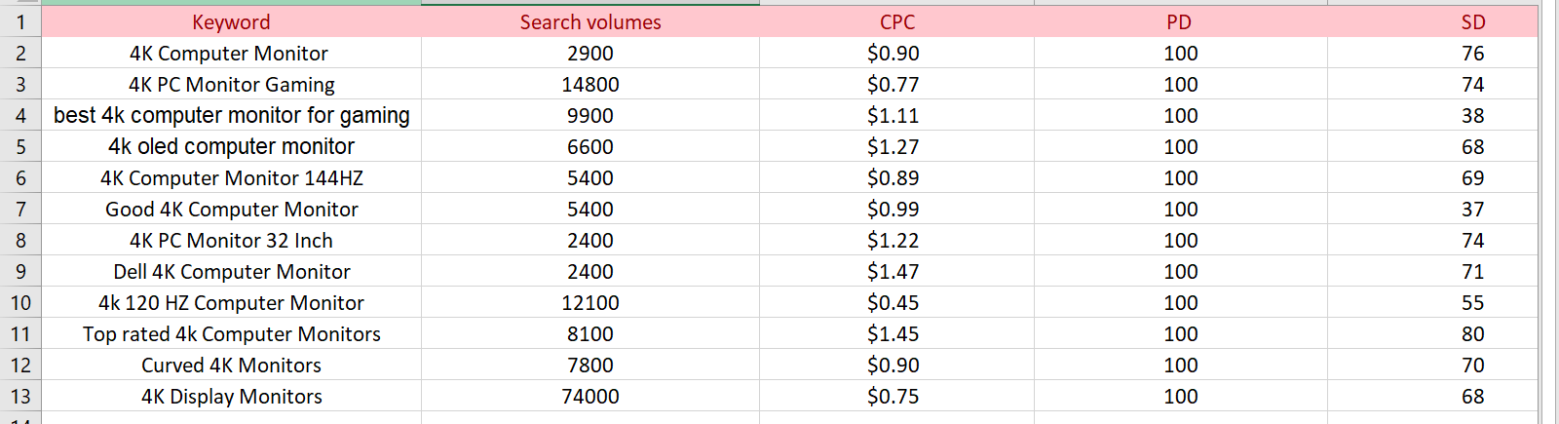Click the PD cell for '4K Display Monitors'
Image resolution: width=1559 pixels, height=424 pixels.
tap(1180, 397)
